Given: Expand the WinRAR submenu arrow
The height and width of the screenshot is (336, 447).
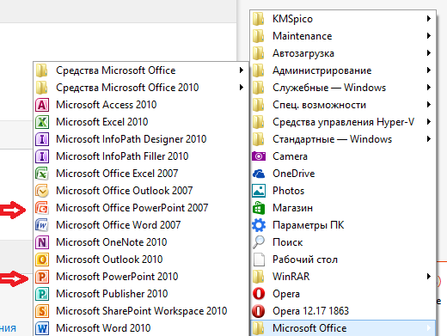Looking at the screenshot, I should point(429,277).
